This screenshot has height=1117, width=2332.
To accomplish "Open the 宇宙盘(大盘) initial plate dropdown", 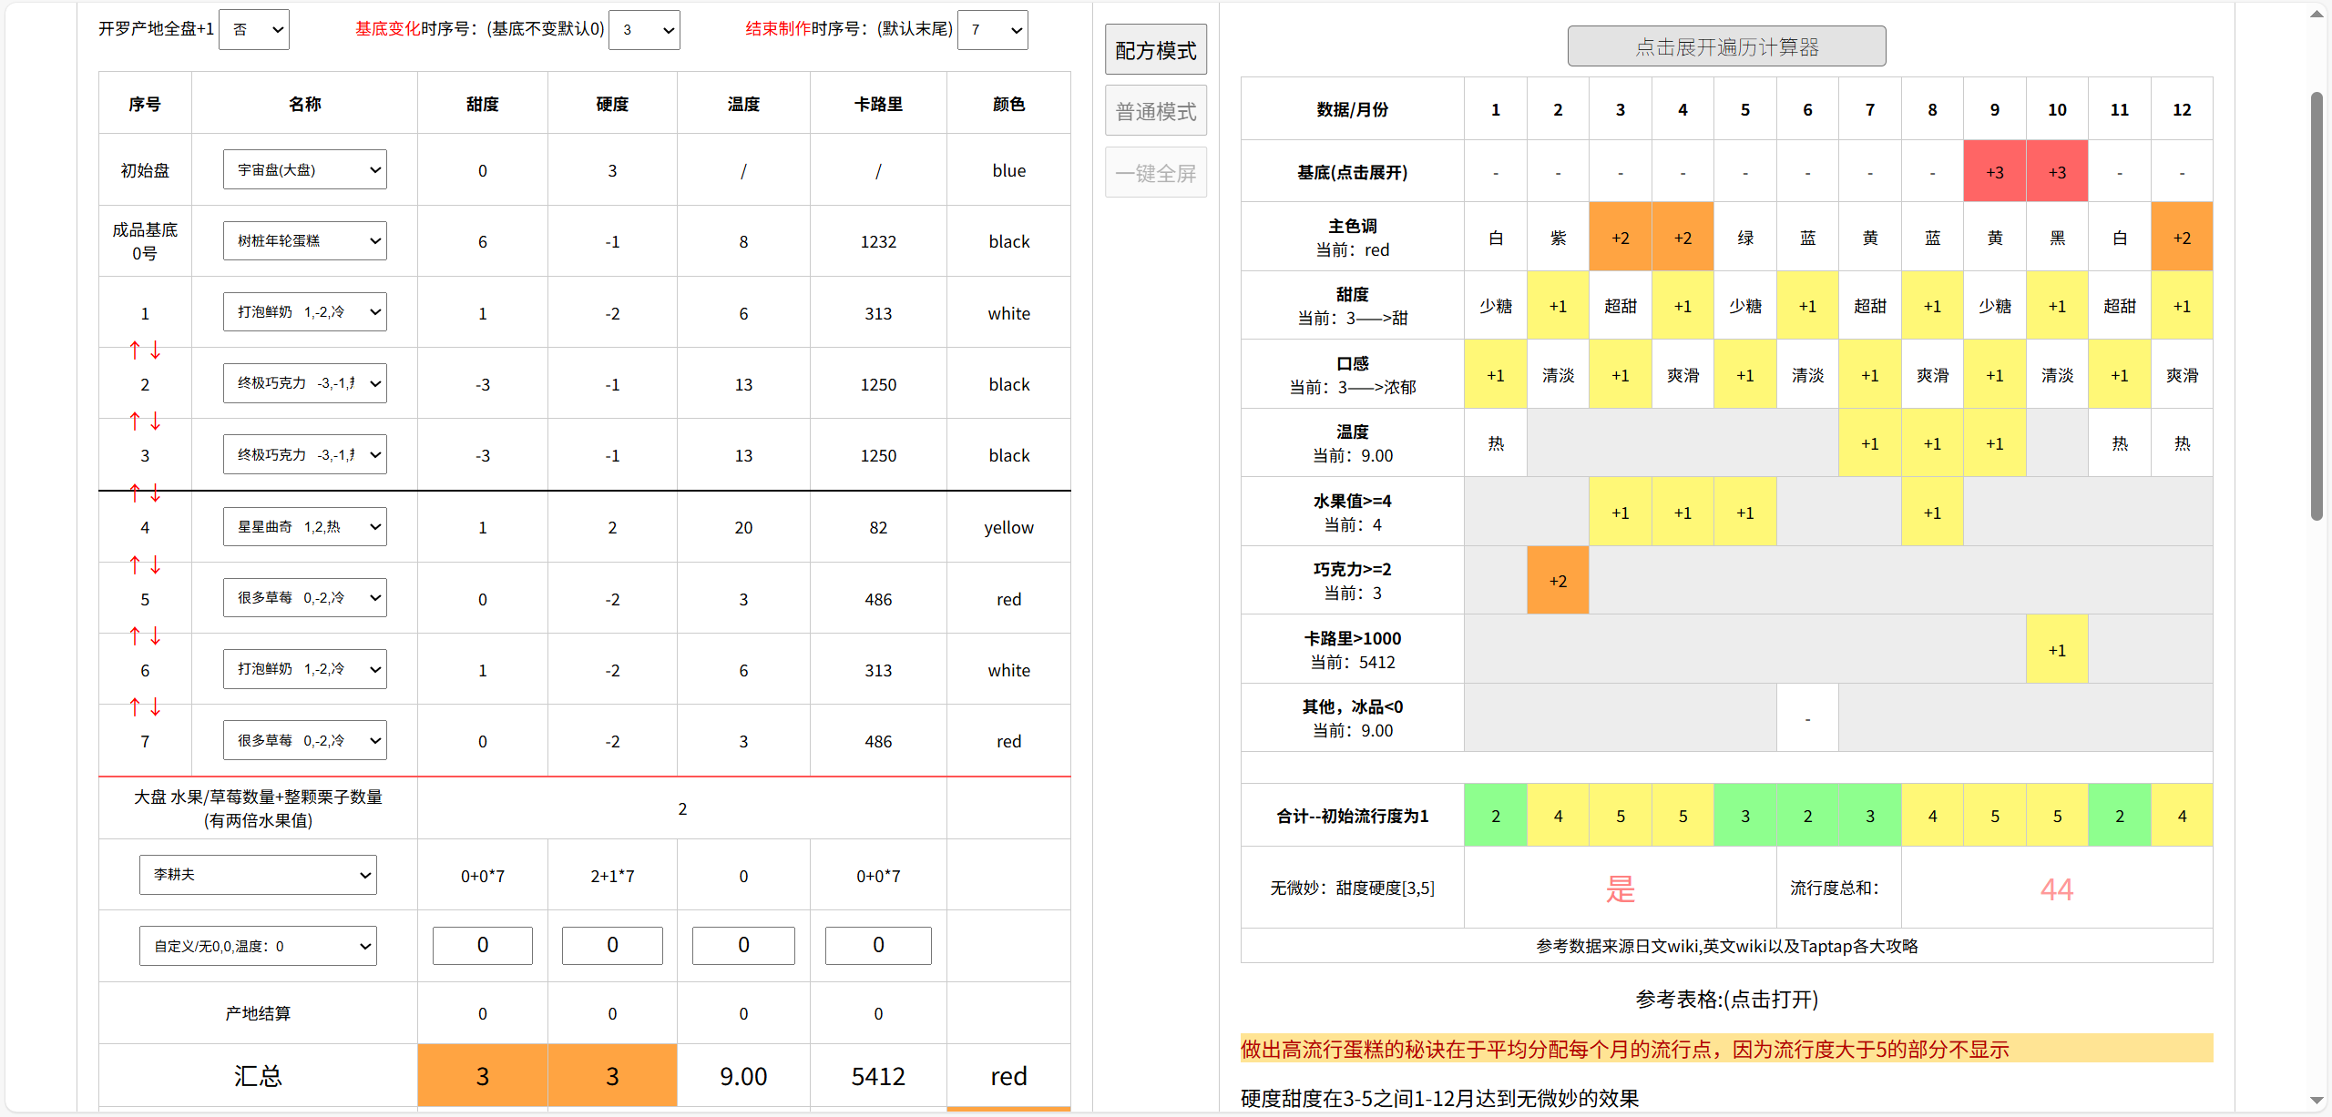I will (x=304, y=170).
